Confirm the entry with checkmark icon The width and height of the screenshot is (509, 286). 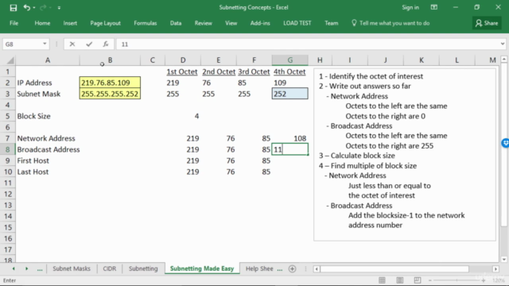(x=89, y=44)
